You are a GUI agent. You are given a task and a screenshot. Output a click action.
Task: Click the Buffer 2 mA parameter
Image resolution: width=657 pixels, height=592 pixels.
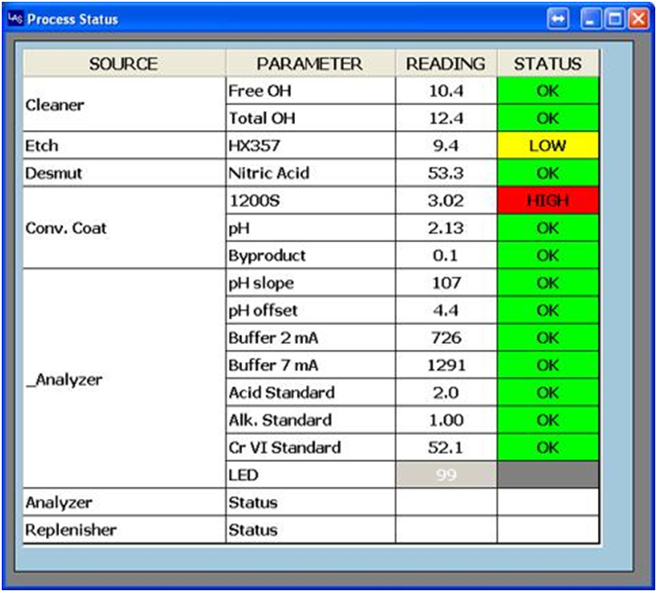pos(311,338)
